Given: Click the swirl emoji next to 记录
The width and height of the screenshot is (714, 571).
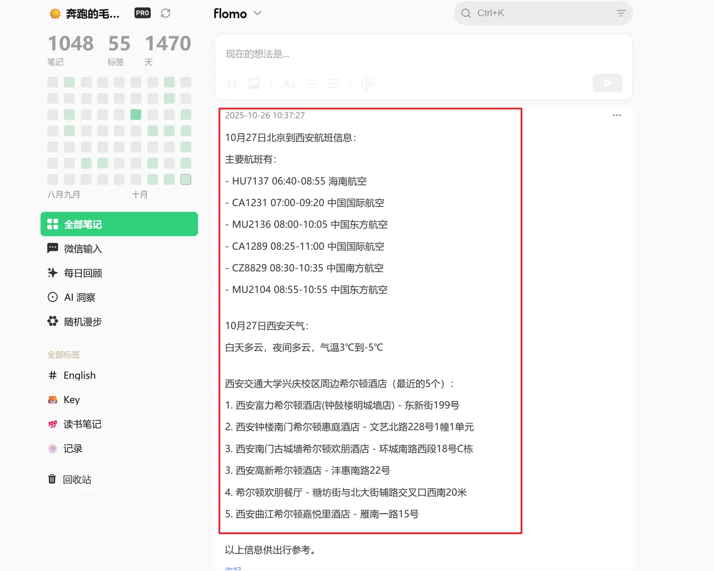Looking at the screenshot, I should 53,449.
